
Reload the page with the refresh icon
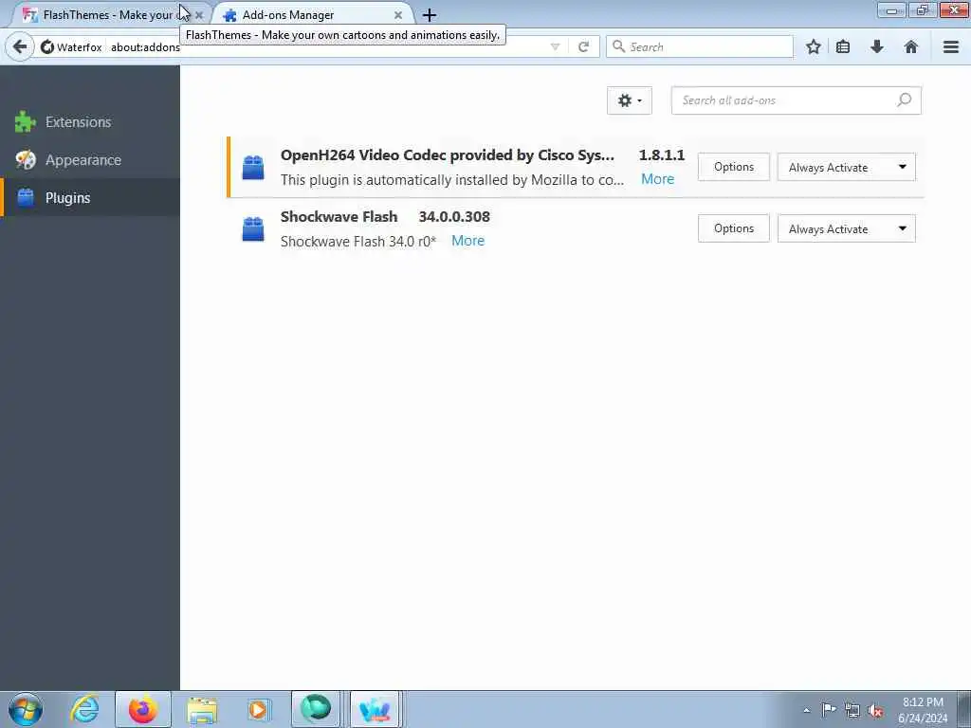(x=583, y=47)
